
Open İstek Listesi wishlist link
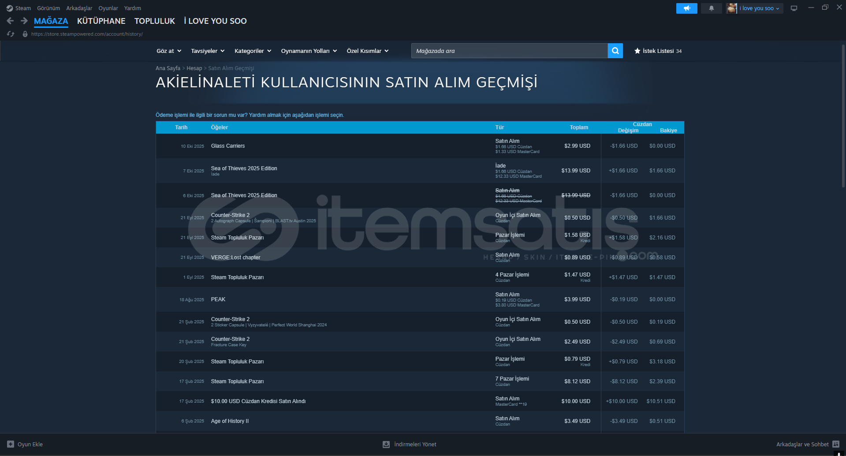pyautogui.click(x=658, y=51)
